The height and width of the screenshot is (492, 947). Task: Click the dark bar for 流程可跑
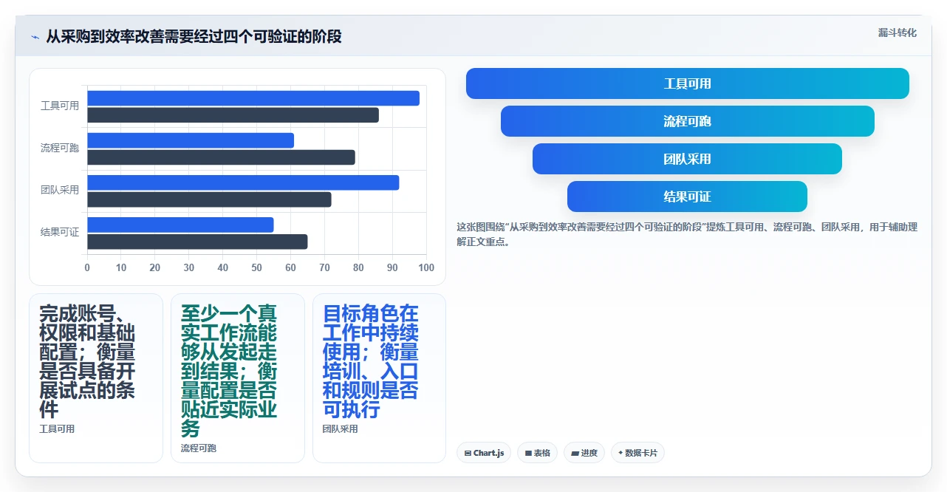point(221,157)
